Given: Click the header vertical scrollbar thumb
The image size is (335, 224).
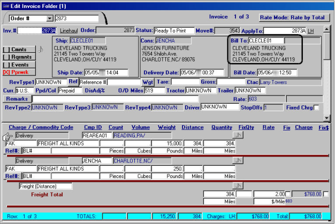Looking at the screenshot, I should pos(326,46).
